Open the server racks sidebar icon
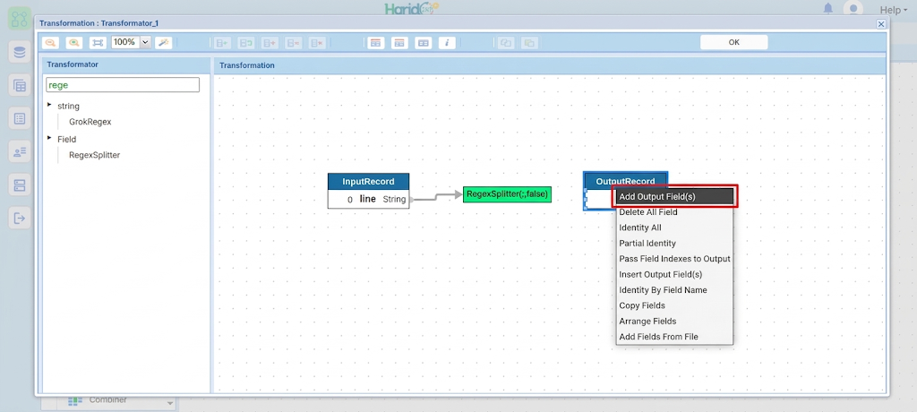 20,185
